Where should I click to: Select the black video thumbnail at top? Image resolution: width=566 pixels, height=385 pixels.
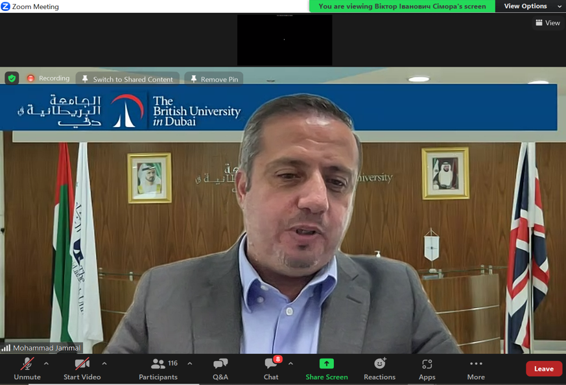[285, 40]
